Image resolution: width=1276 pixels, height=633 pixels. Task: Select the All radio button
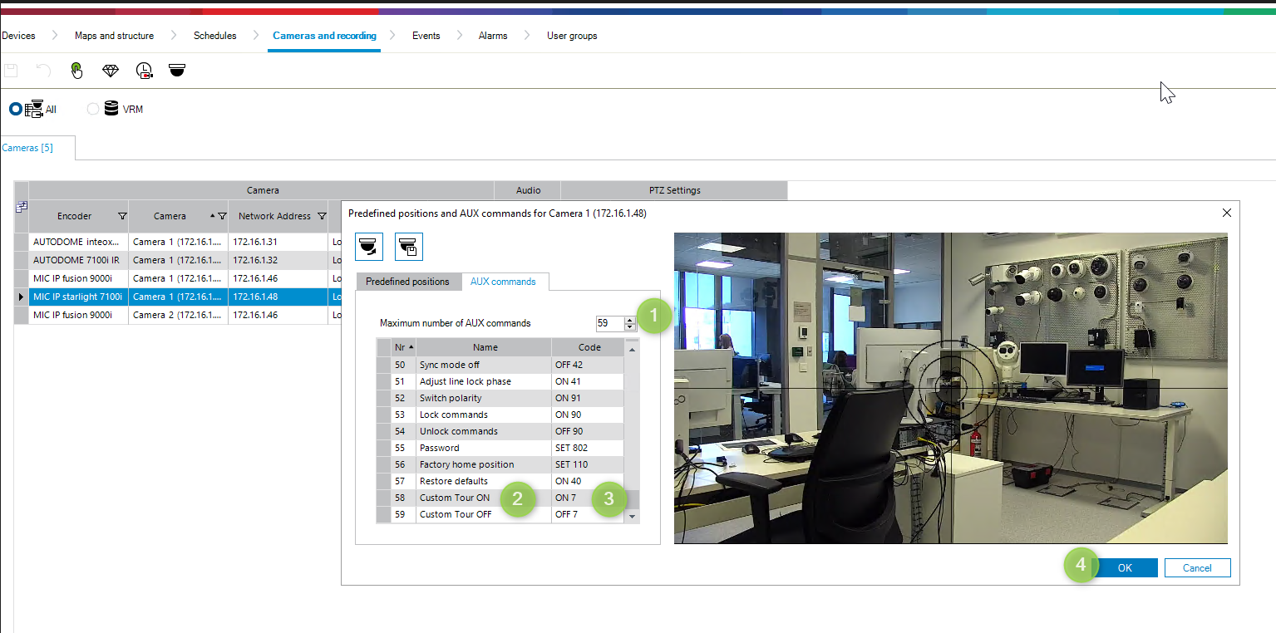(x=16, y=109)
